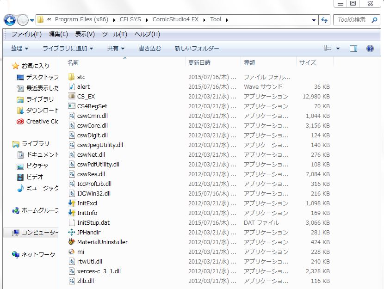
Task: Select the CS_EX application icon
Action: coord(72,96)
